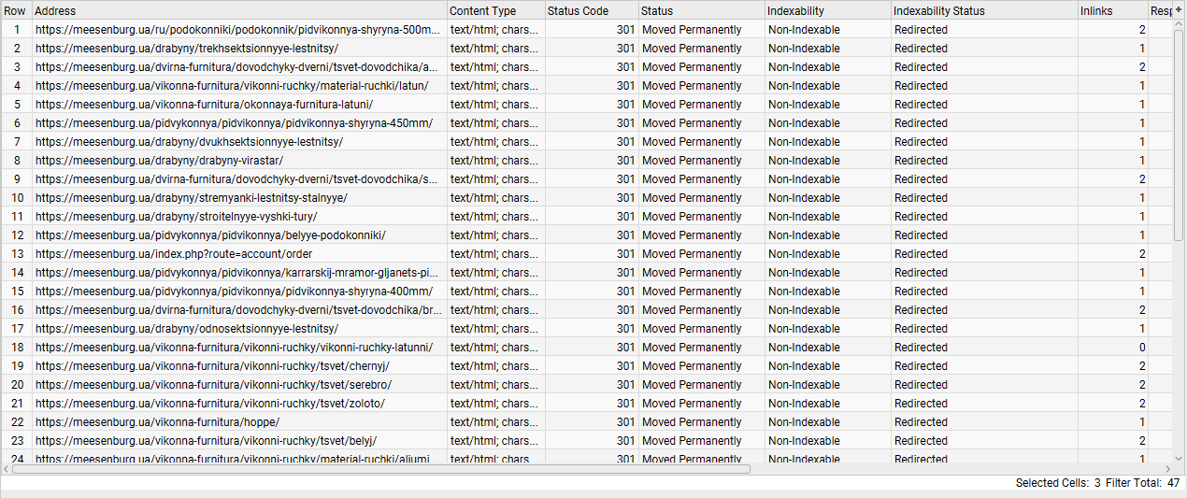Sort by the Indexability column header
The width and height of the screenshot is (1187, 498).
tap(827, 11)
